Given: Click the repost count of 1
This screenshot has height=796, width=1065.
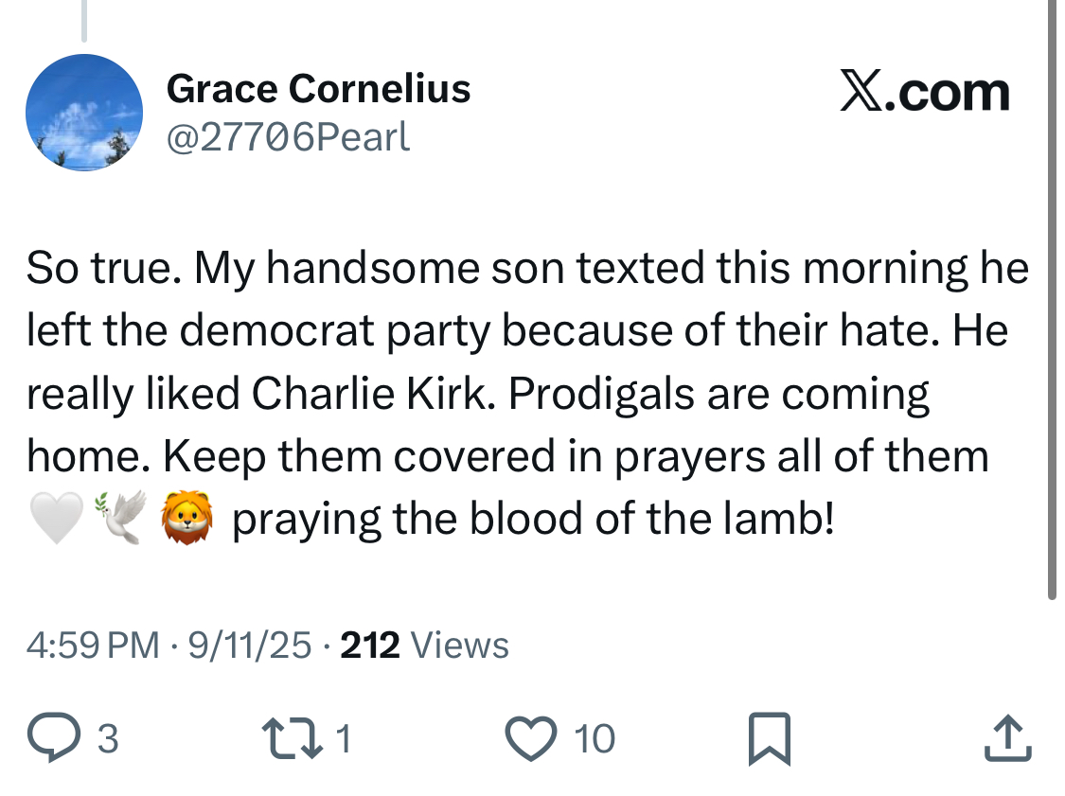Looking at the screenshot, I should 344,739.
